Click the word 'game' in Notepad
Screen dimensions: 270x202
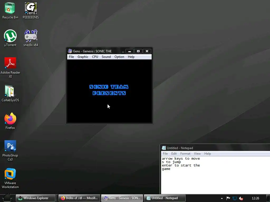point(166,169)
